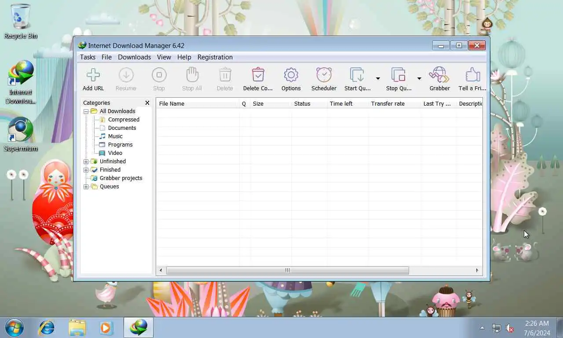Click the Description column header

coord(470,104)
